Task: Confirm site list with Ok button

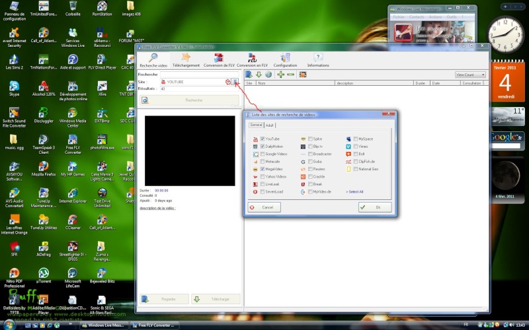Action: coord(375,207)
